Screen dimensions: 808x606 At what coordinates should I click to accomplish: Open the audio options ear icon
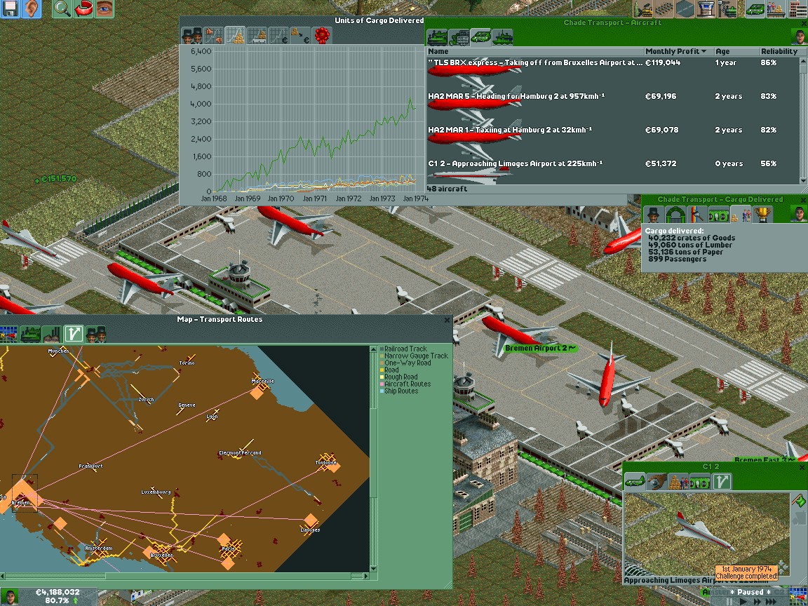pyautogui.click(x=32, y=8)
